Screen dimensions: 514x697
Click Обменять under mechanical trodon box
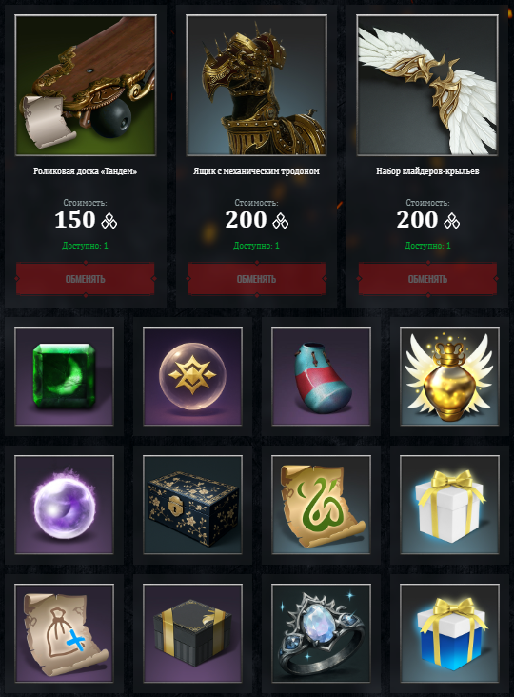(256, 279)
